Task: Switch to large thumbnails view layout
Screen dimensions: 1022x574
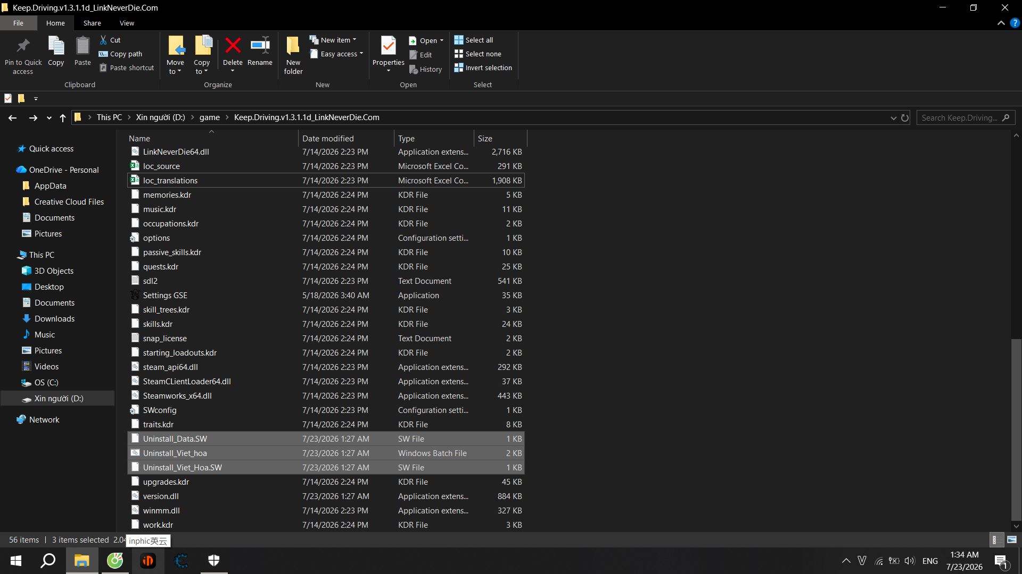Action: [1012, 539]
